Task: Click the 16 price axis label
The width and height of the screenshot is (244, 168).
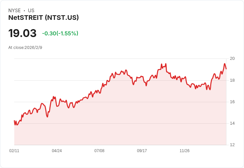Action: point(232,102)
